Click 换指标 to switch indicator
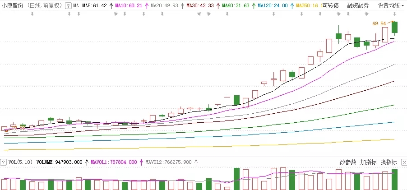This screenshot has width=407, height=190. click(x=389, y=162)
